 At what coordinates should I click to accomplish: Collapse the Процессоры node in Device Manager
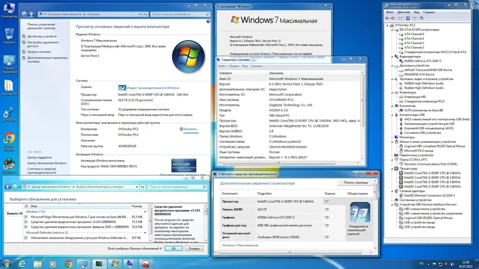point(392,169)
